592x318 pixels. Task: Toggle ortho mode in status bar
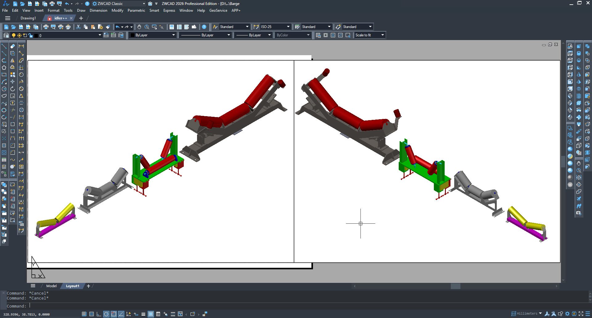[x=99, y=314]
